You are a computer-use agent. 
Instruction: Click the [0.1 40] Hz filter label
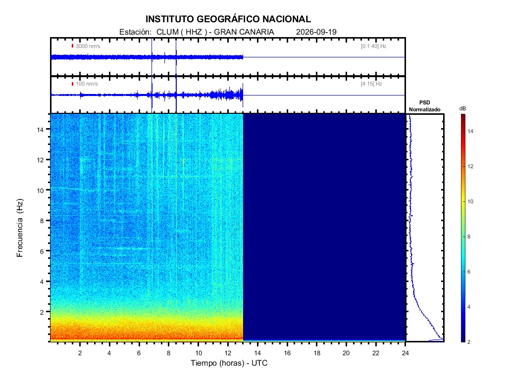(x=373, y=46)
